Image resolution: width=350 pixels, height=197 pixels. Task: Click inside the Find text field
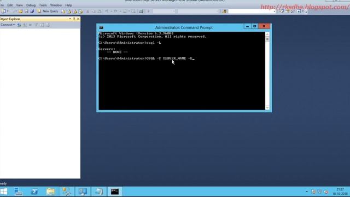tap(250, 11)
